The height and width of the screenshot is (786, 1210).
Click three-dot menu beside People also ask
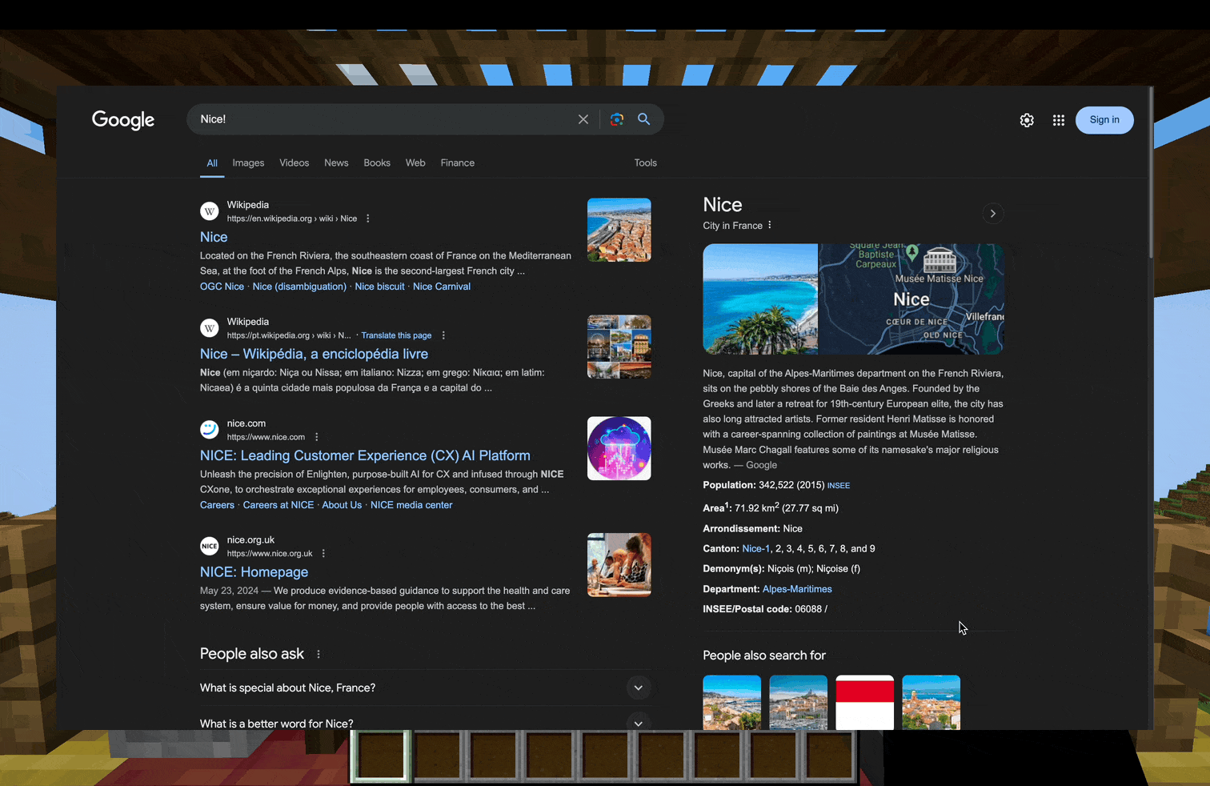(319, 654)
